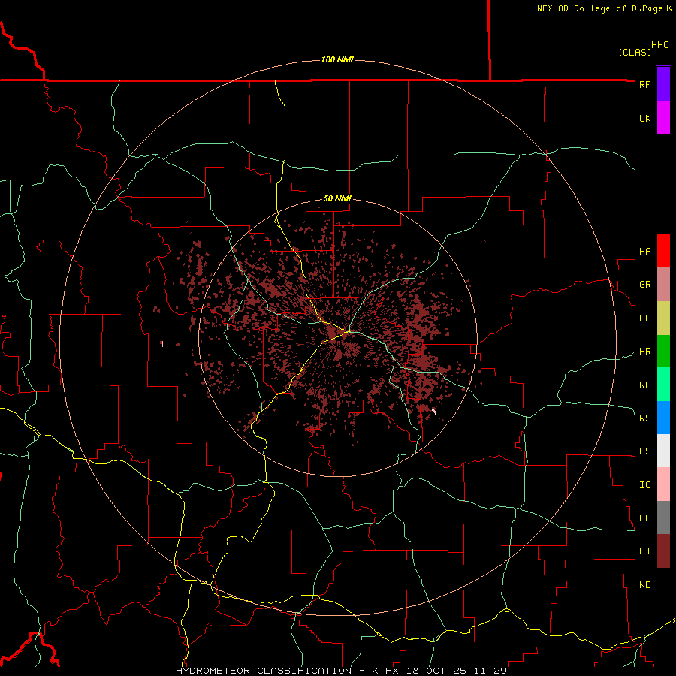Click the 'GC' legend label
Screen dimensions: 676x676
pyautogui.click(x=644, y=518)
